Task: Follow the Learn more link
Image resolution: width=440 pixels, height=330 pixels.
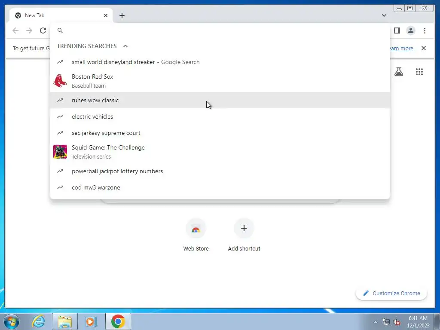Action: click(x=402, y=48)
